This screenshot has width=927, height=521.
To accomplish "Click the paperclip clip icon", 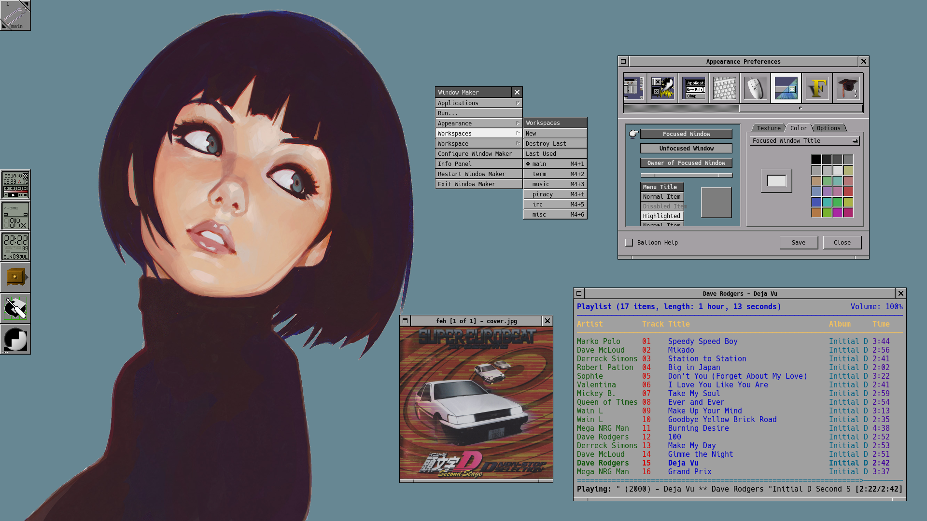I will point(15,15).
